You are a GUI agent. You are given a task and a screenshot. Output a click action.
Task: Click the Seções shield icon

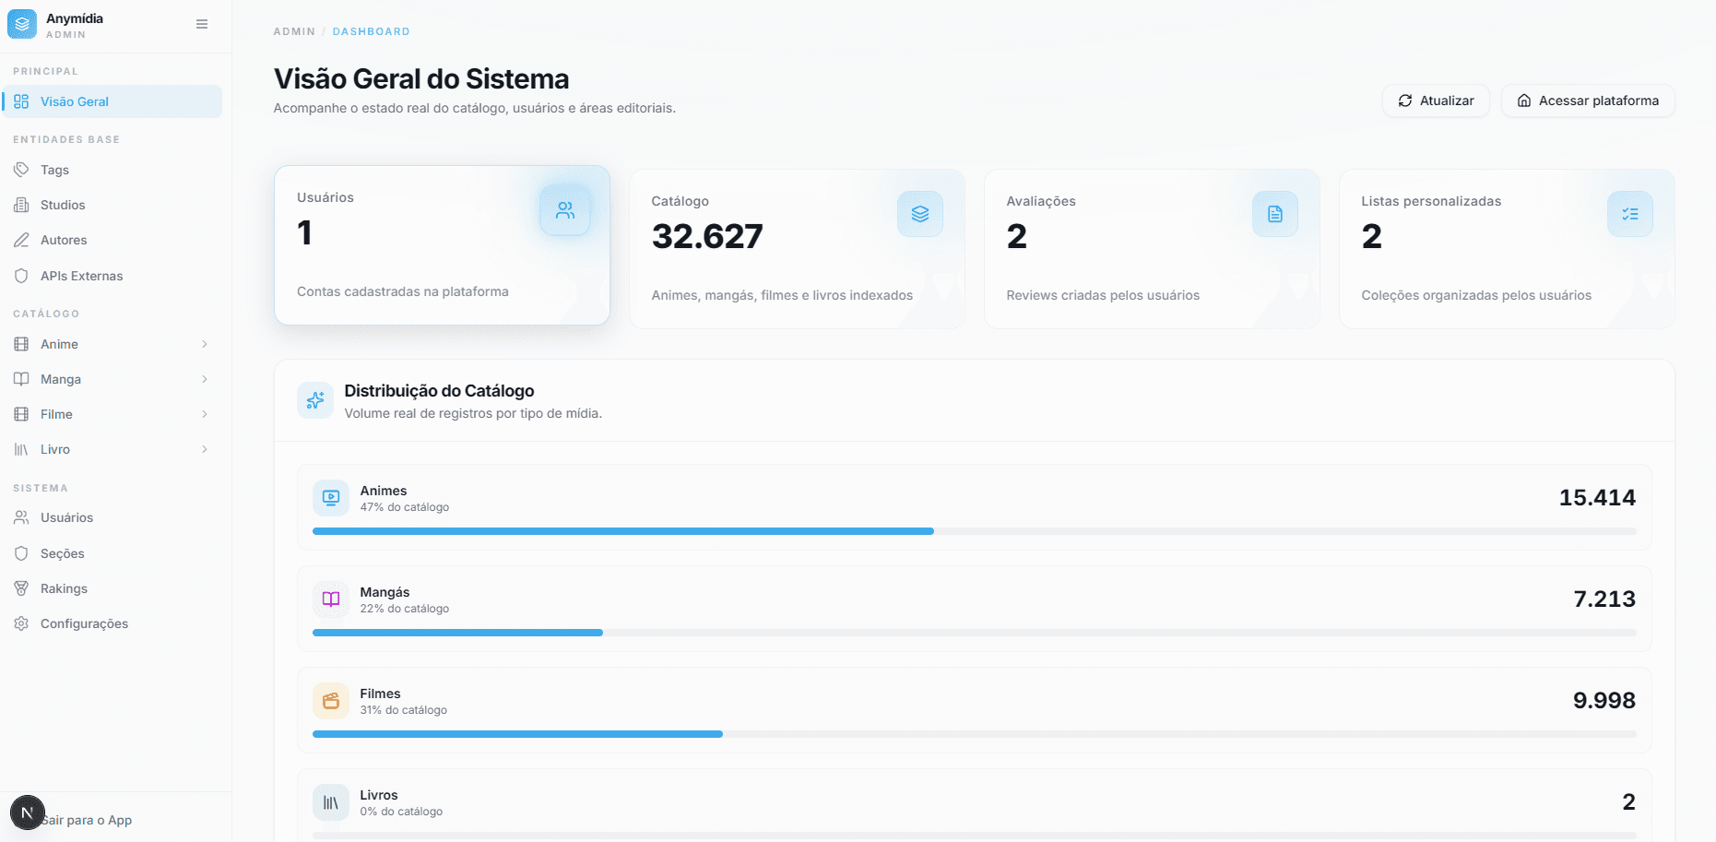tap(21, 553)
